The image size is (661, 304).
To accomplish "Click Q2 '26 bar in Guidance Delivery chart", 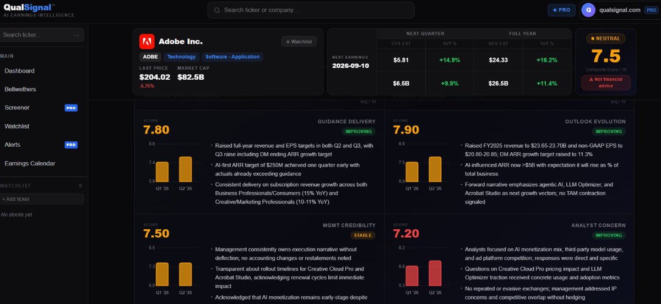I will point(185,169).
